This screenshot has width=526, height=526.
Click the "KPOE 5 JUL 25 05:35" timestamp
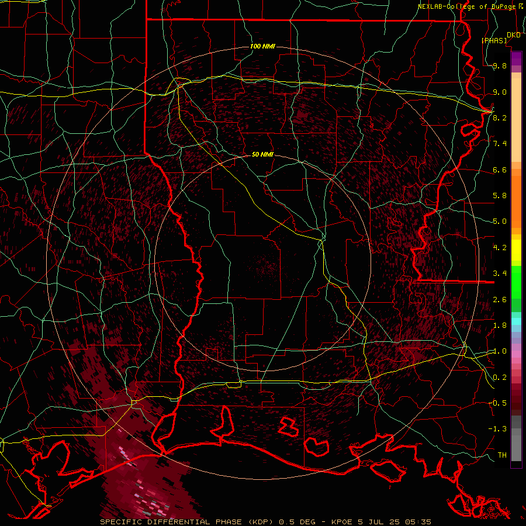(x=381, y=522)
